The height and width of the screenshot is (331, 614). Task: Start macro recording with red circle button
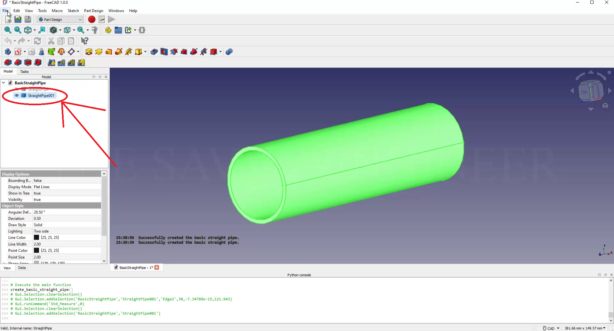coord(92,20)
